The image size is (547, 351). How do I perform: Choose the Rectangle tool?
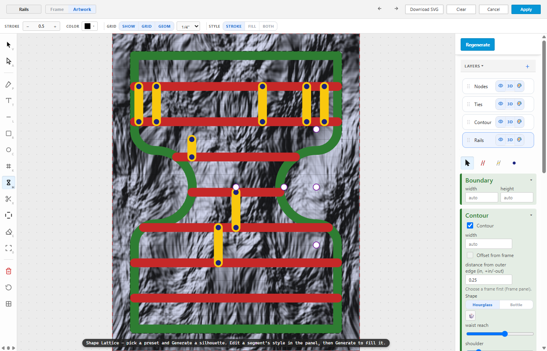click(9, 133)
